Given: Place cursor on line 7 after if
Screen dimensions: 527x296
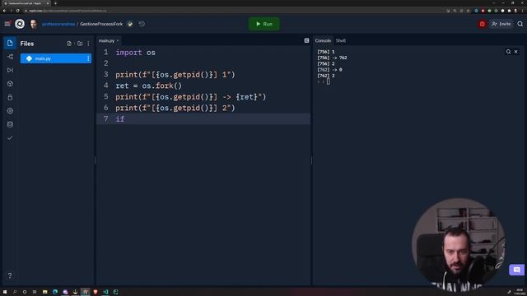Looking at the screenshot, I should (x=125, y=118).
